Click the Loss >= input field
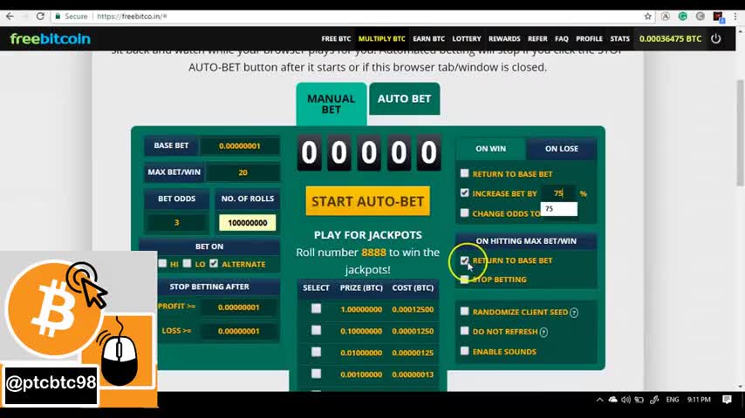745x418 pixels. (238, 331)
